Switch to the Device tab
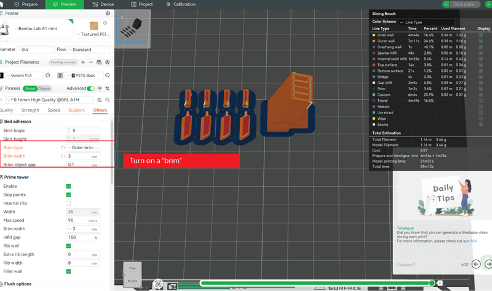Viewport: 492px width, 291px height. click(103, 4)
